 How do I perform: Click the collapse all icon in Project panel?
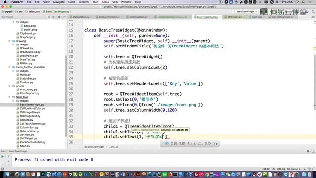point(54,17)
